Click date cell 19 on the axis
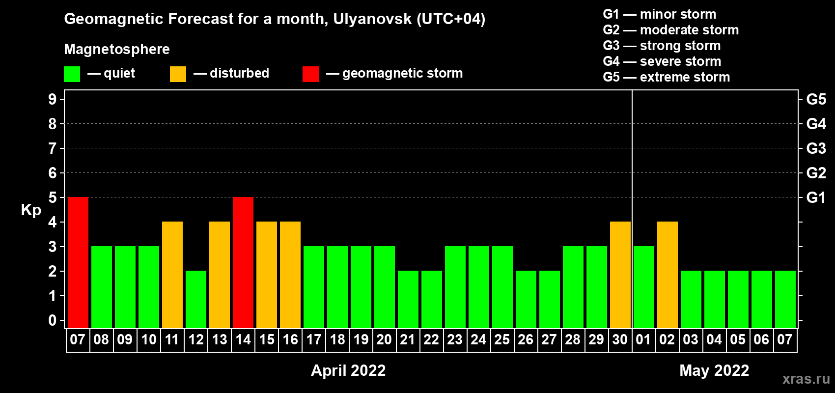The height and width of the screenshot is (393, 835). [361, 340]
